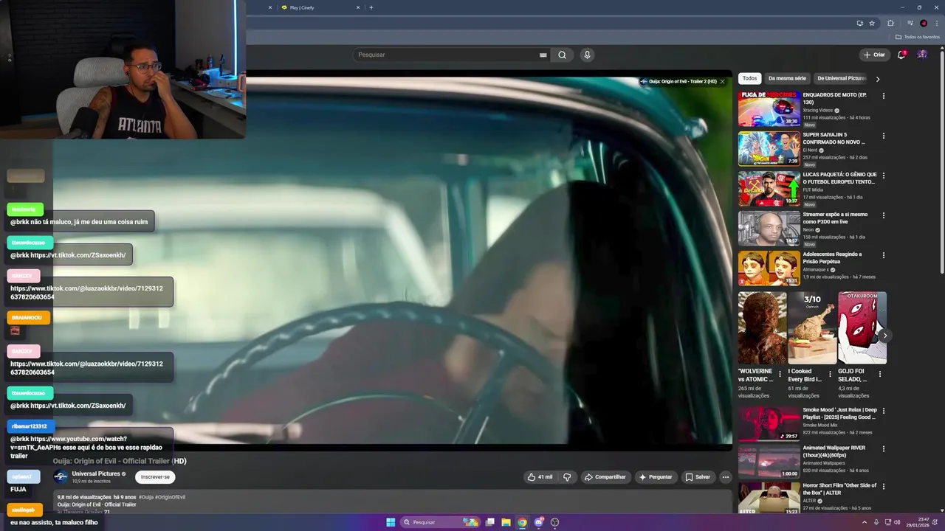945x531 pixels.
Task: Open a new browser tab with the plus
Action: point(371,7)
